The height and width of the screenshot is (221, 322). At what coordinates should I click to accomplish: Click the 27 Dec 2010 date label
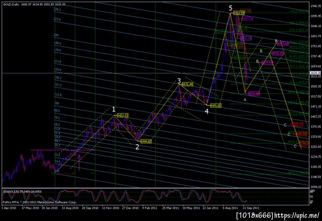point(130,208)
